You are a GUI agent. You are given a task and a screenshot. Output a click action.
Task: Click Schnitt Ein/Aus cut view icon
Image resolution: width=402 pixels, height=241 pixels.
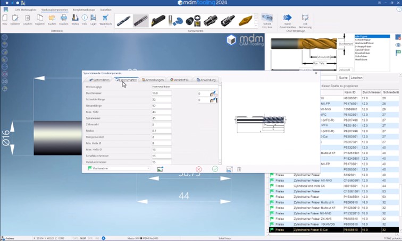pos(267,18)
